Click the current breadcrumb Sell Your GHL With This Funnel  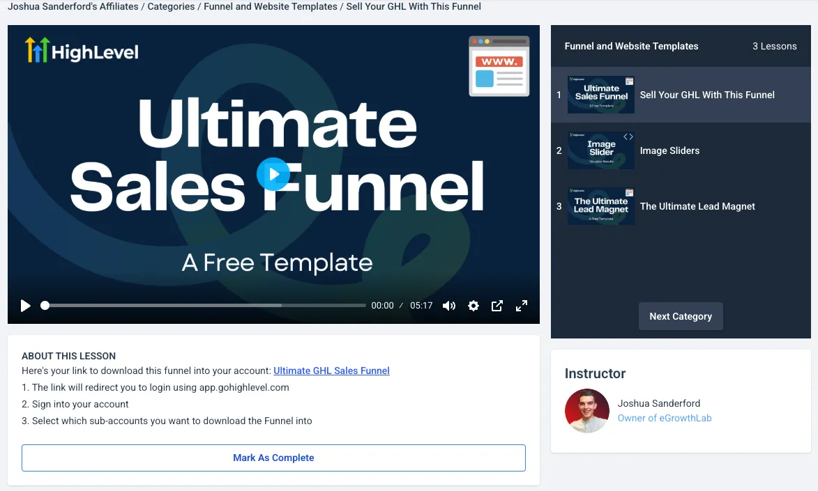click(x=414, y=7)
